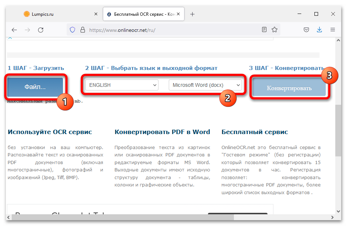Select the Бесплатный OCR сервис tab
Viewport: 347px width, 226px height.
tap(143, 14)
